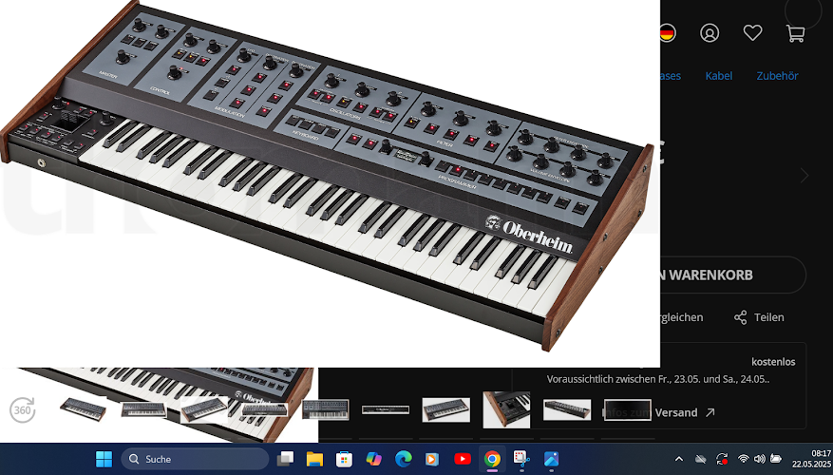
Task: Open File Explorer from the taskbar
Action: pyautogui.click(x=314, y=459)
